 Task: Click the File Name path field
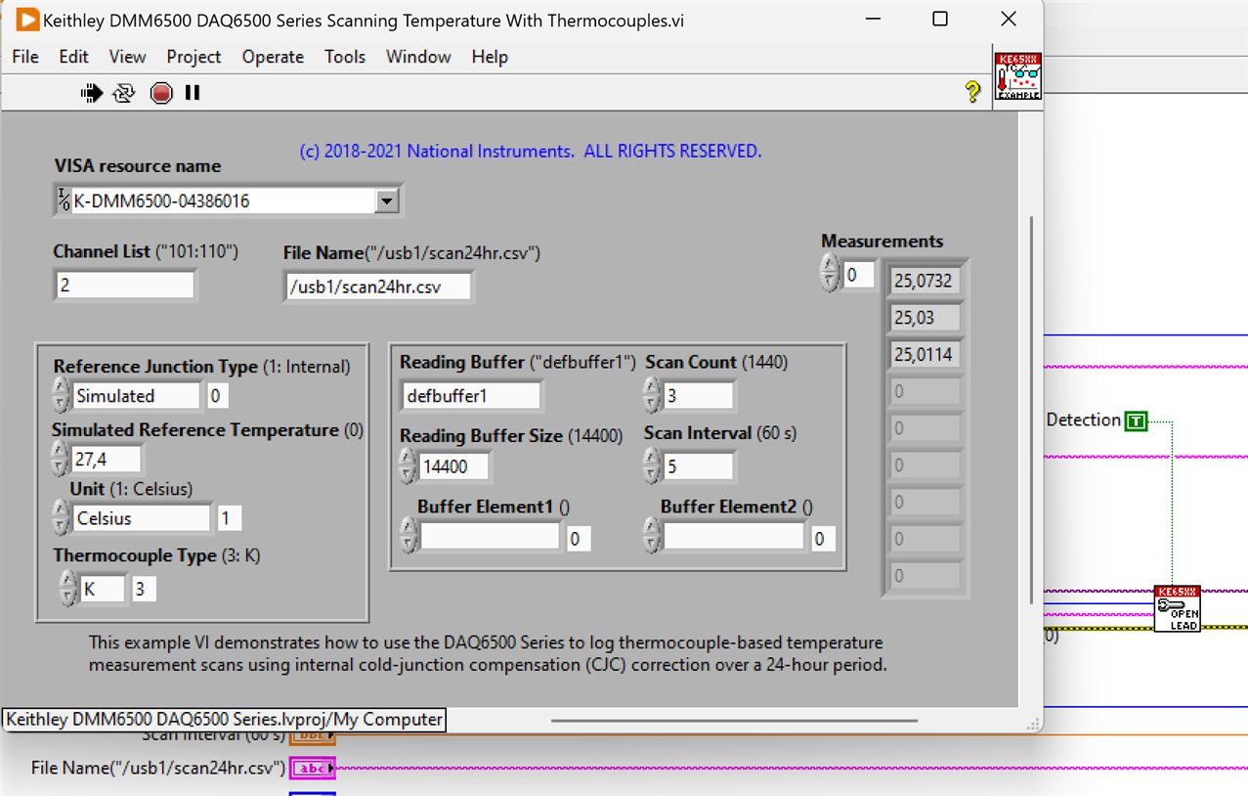(377, 287)
